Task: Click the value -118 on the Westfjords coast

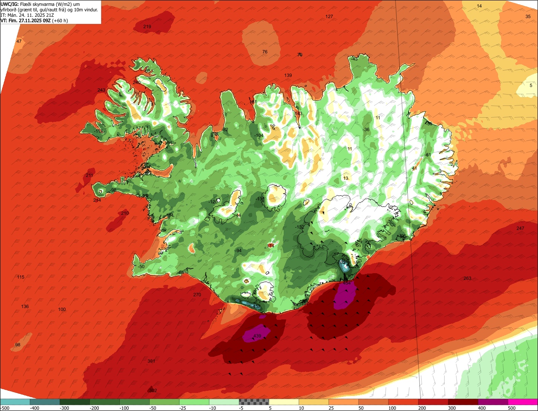Action: [99, 132]
